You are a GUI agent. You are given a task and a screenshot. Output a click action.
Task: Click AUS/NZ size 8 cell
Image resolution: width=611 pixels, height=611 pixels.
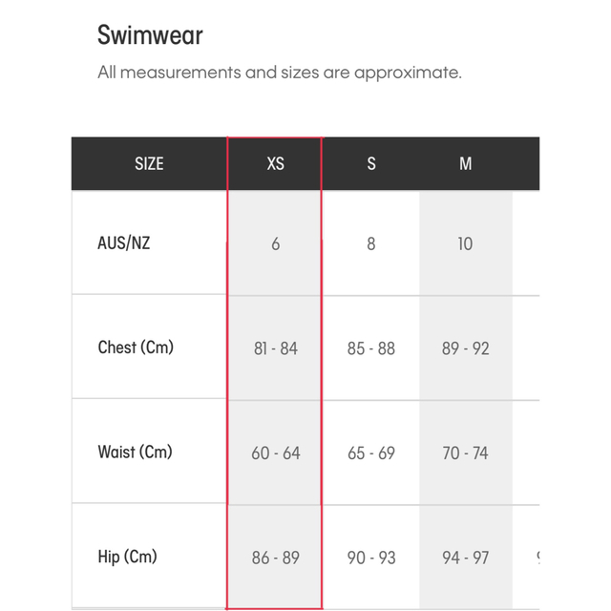[x=370, y=243]
